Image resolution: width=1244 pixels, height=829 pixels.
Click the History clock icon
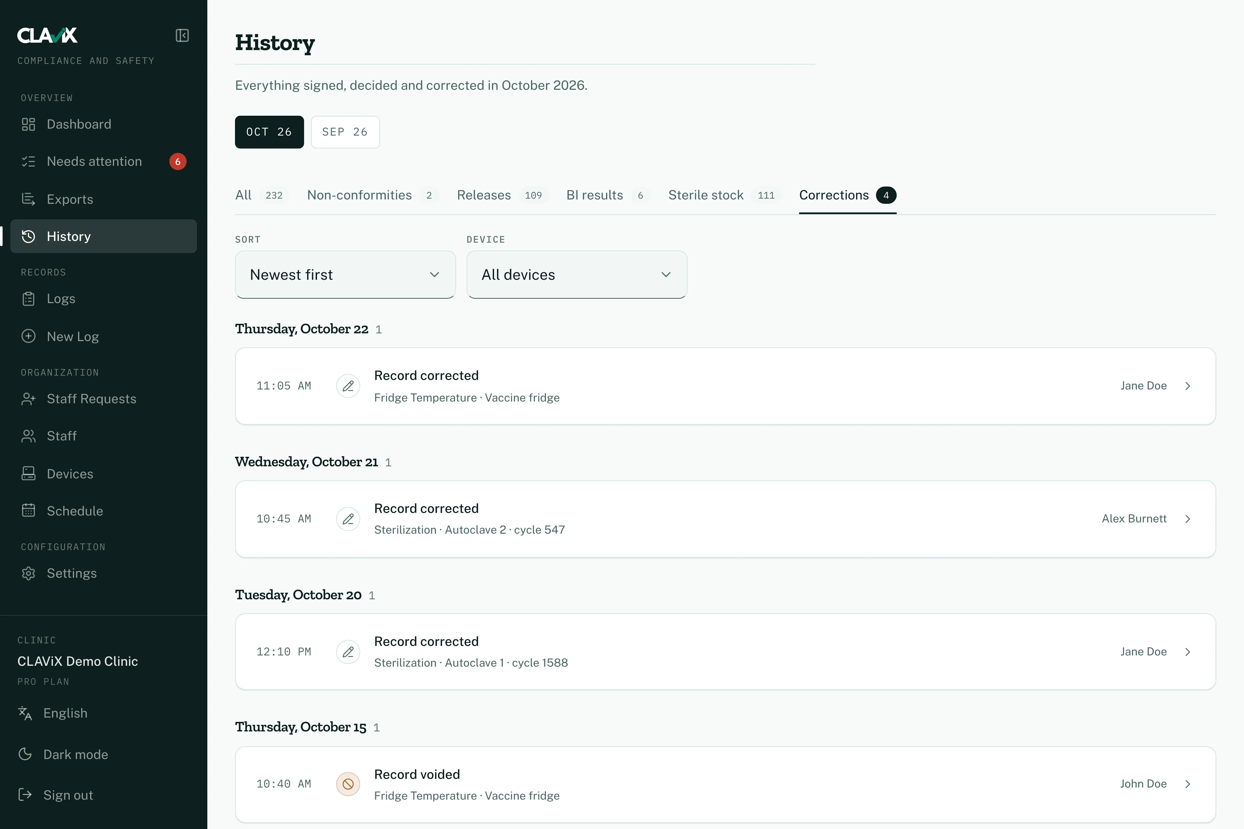point(29,236)
